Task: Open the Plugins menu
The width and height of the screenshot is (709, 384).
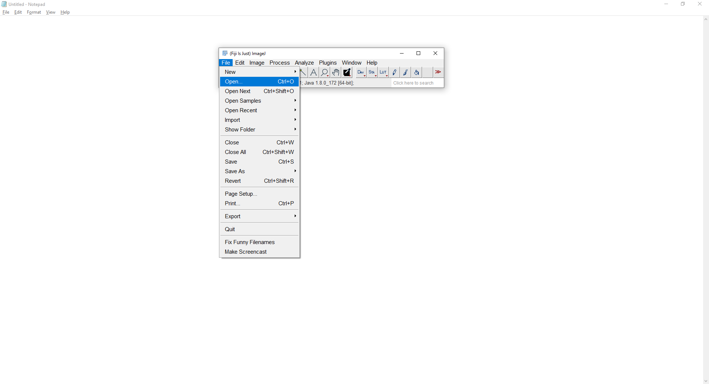Action: click(328, 63)
